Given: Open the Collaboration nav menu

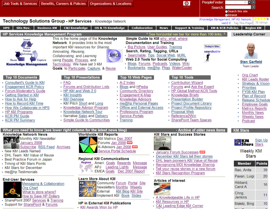Looking at the screenshot, I should (x=142, y=28).
